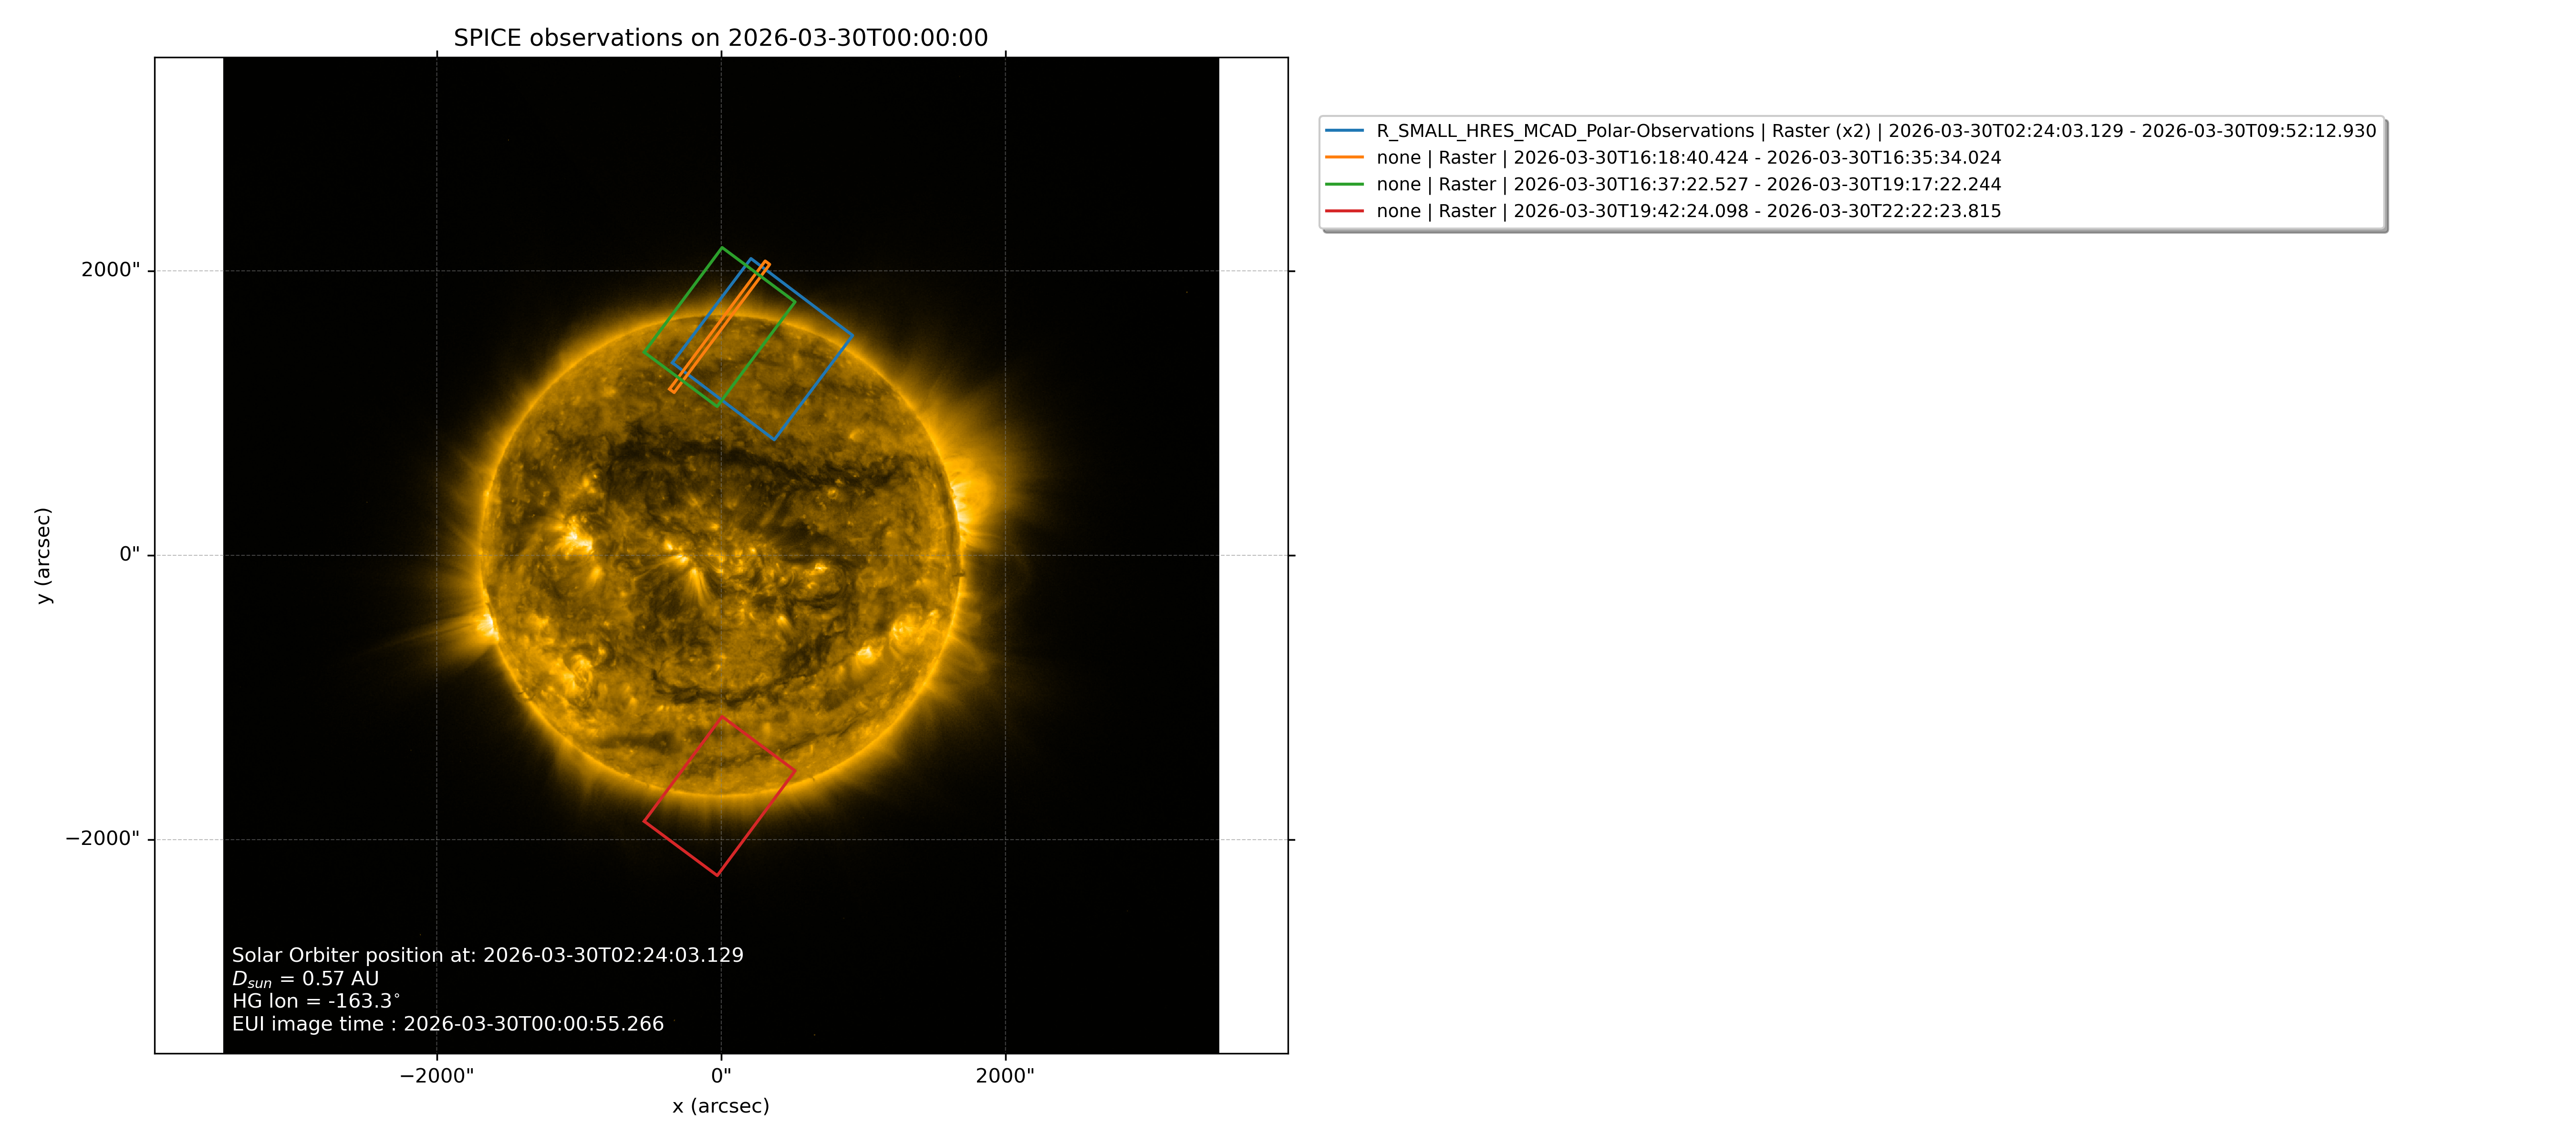Click the y (arcsec) axis label
Image resolution: width=2576 pixels, height=1145 pixels.
[x=43, y=555]
